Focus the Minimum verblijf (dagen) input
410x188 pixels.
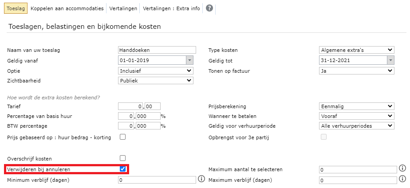pos(157,180)
